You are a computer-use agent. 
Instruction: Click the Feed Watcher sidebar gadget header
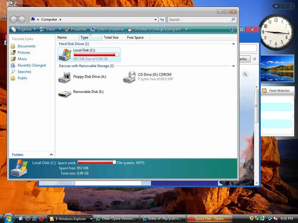pos(278,91)
